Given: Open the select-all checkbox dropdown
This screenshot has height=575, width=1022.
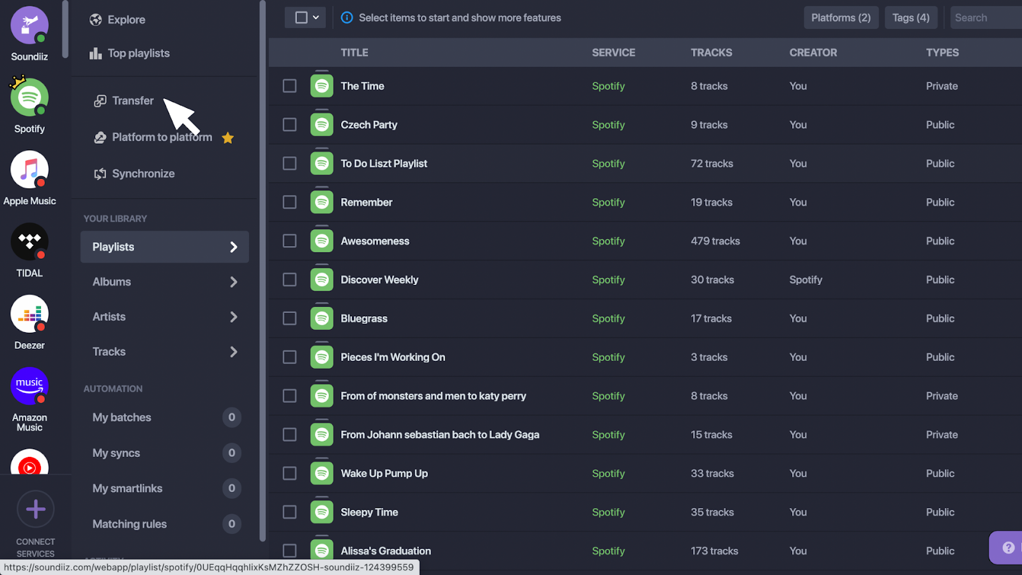Looking at the screenshot, I should click(305, 18).
